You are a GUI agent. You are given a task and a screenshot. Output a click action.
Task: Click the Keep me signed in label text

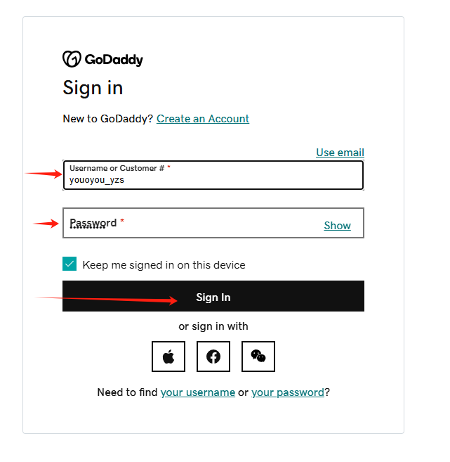tap(164, 265)
